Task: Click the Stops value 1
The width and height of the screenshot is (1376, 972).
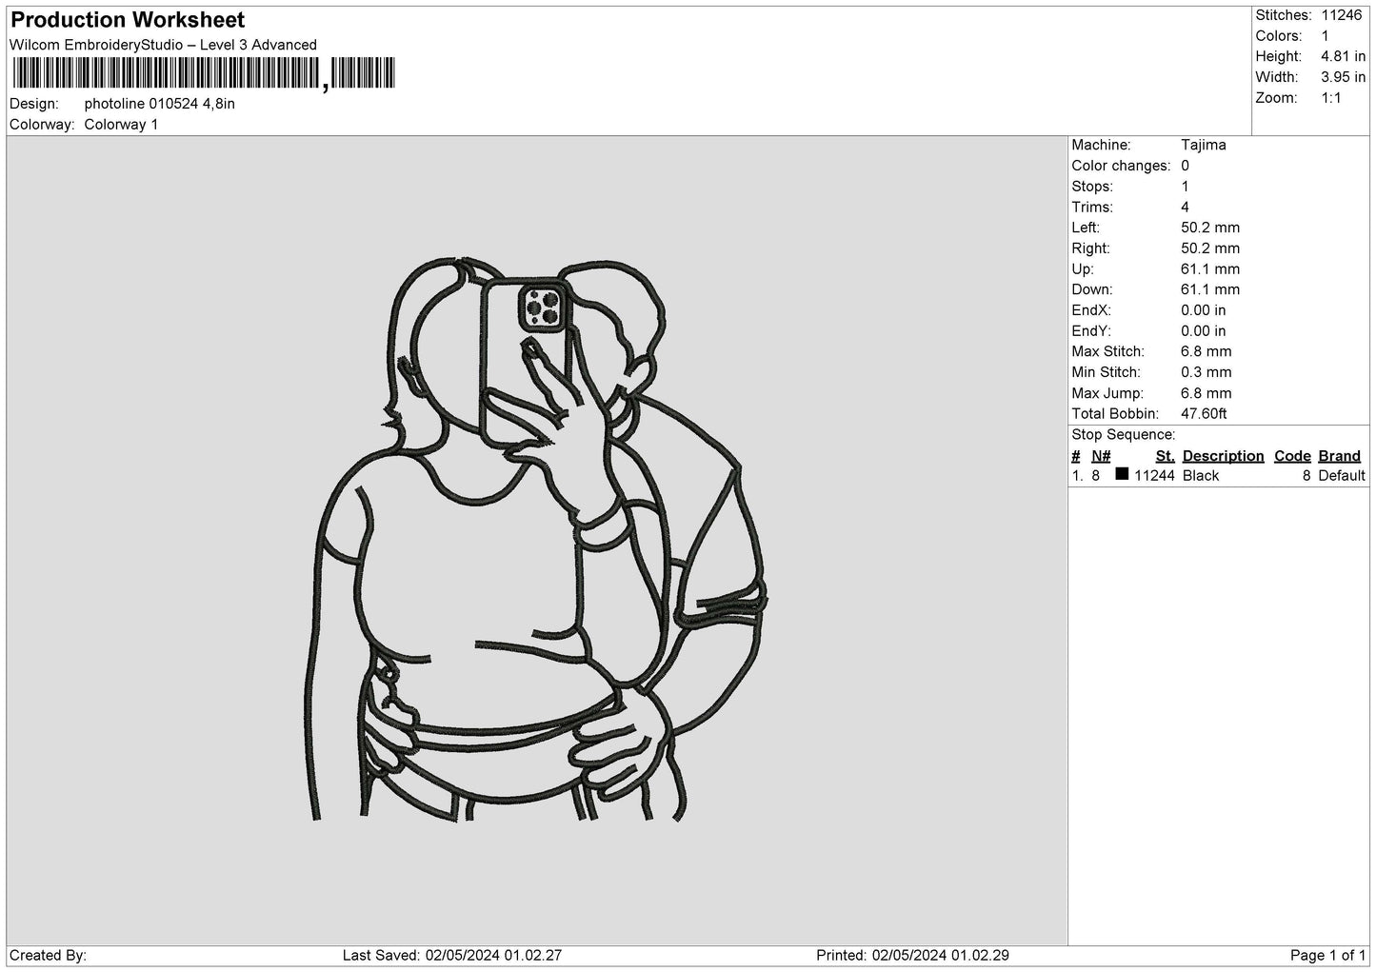Action: pos(1185,187)
